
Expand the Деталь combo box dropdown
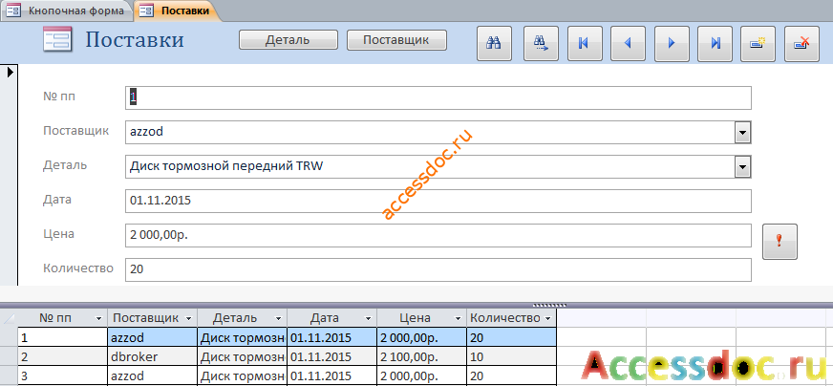point(742,167)
